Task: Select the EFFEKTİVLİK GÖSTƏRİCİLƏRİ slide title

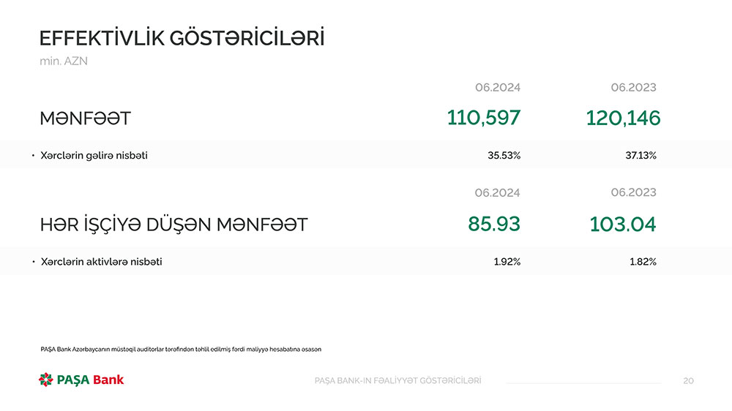Action: [x=182, y=38]
